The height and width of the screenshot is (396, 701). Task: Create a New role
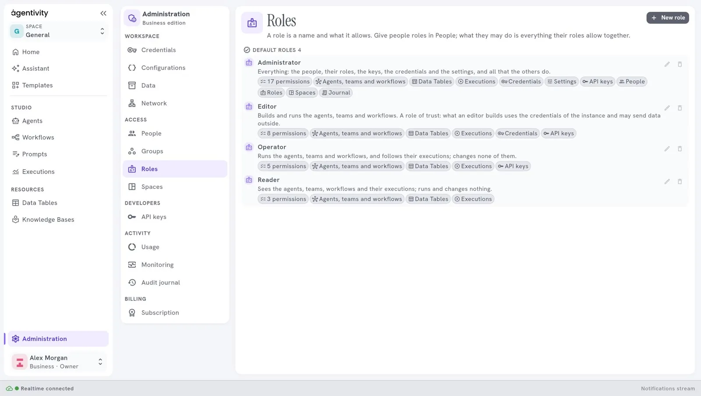pyautogui.click(x=668, y=18)
